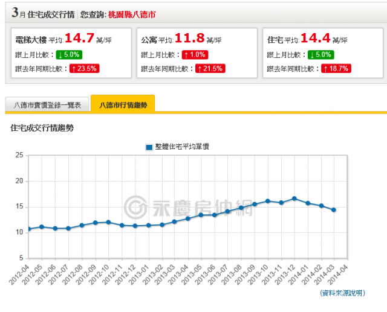The width and height of the screenshot is (387, 312).
Task: Click the 3月 住宅成交行情 header text
Action: coord(43,13)
